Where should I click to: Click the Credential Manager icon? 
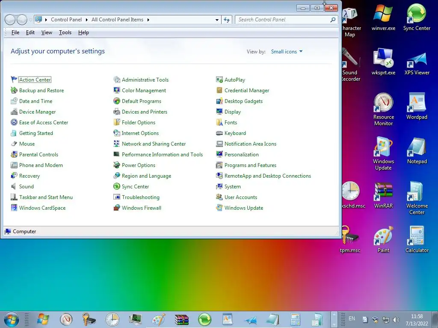tap(219, 91)
